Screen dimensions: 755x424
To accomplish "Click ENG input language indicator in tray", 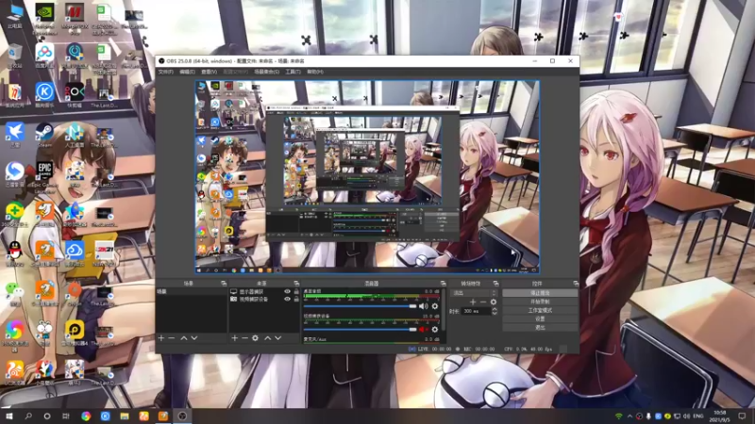I will click(x=697, y=416).
